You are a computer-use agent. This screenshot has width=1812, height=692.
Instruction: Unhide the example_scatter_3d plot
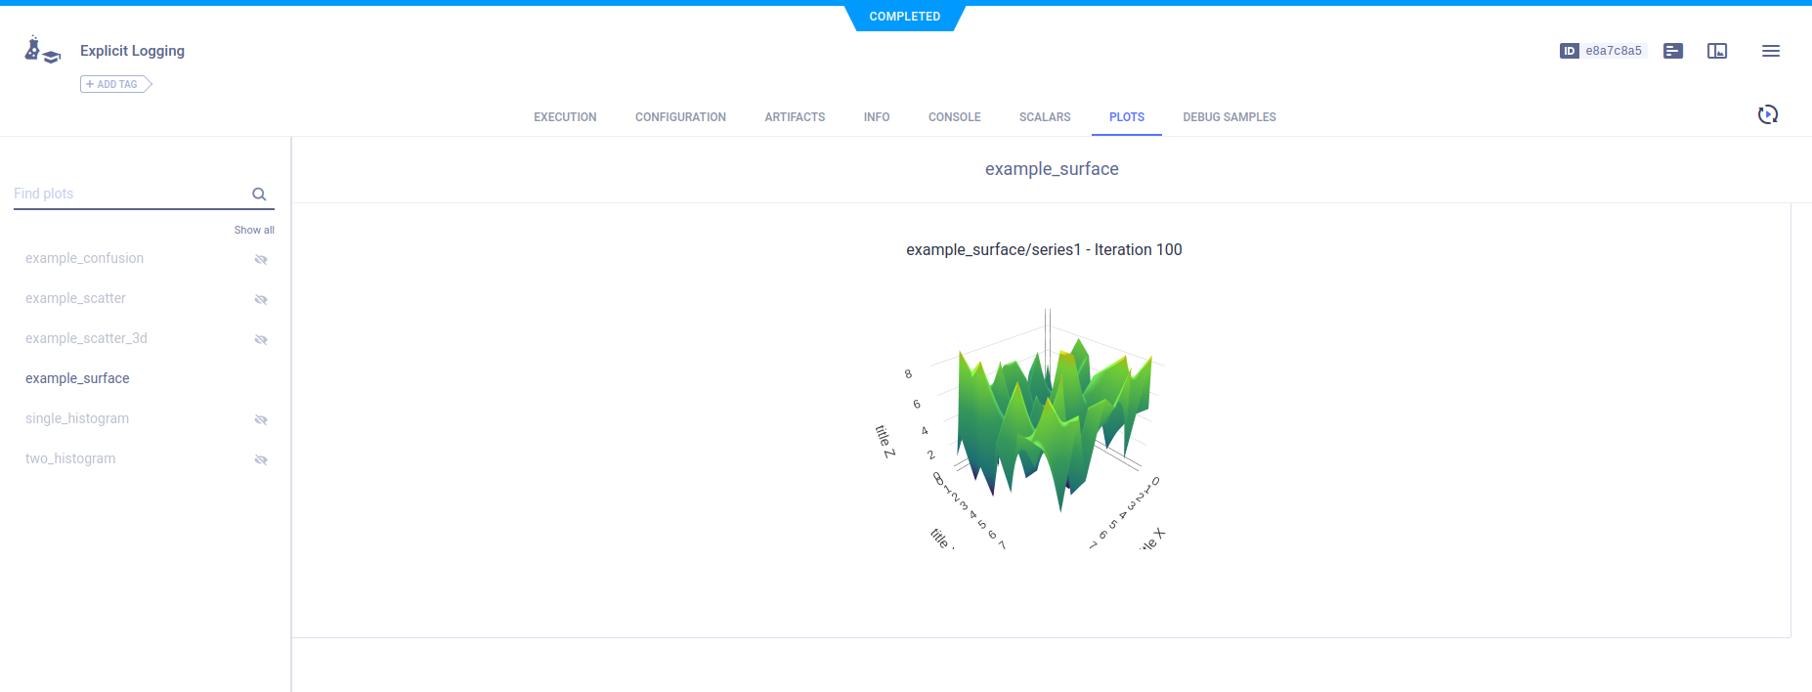pos(261,339)
